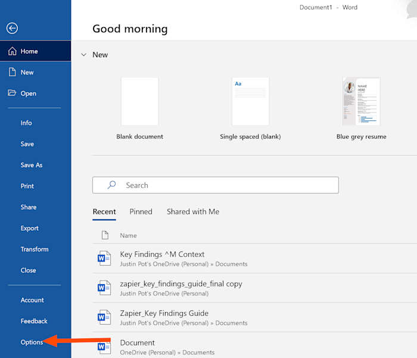
Task: Select Transform in the sidebar
Action: coord(35,249)
